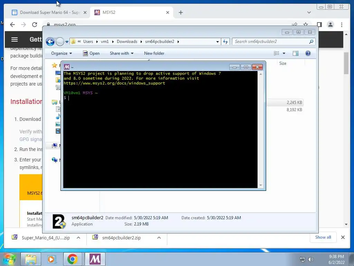Expand arrow after sm64pcbuilder2 in path
The width and height of the screenshot is (354, 266).
coord(178,42)
